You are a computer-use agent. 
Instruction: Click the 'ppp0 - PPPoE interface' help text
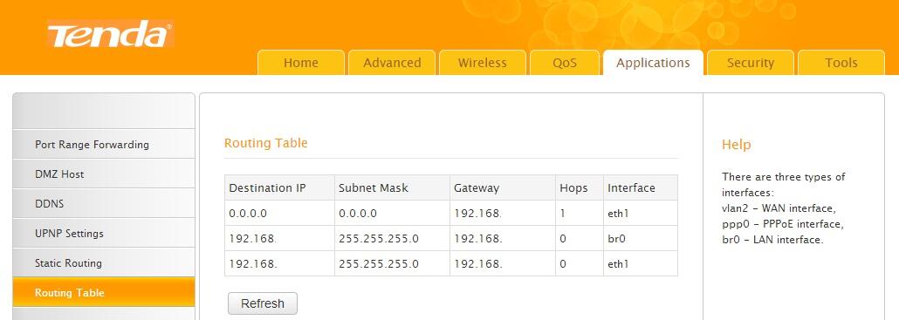click(783, 224)
